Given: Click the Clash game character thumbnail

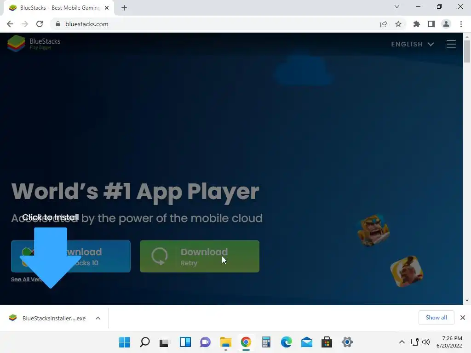Looking at the screenshot, I should (x=373, y=230).
